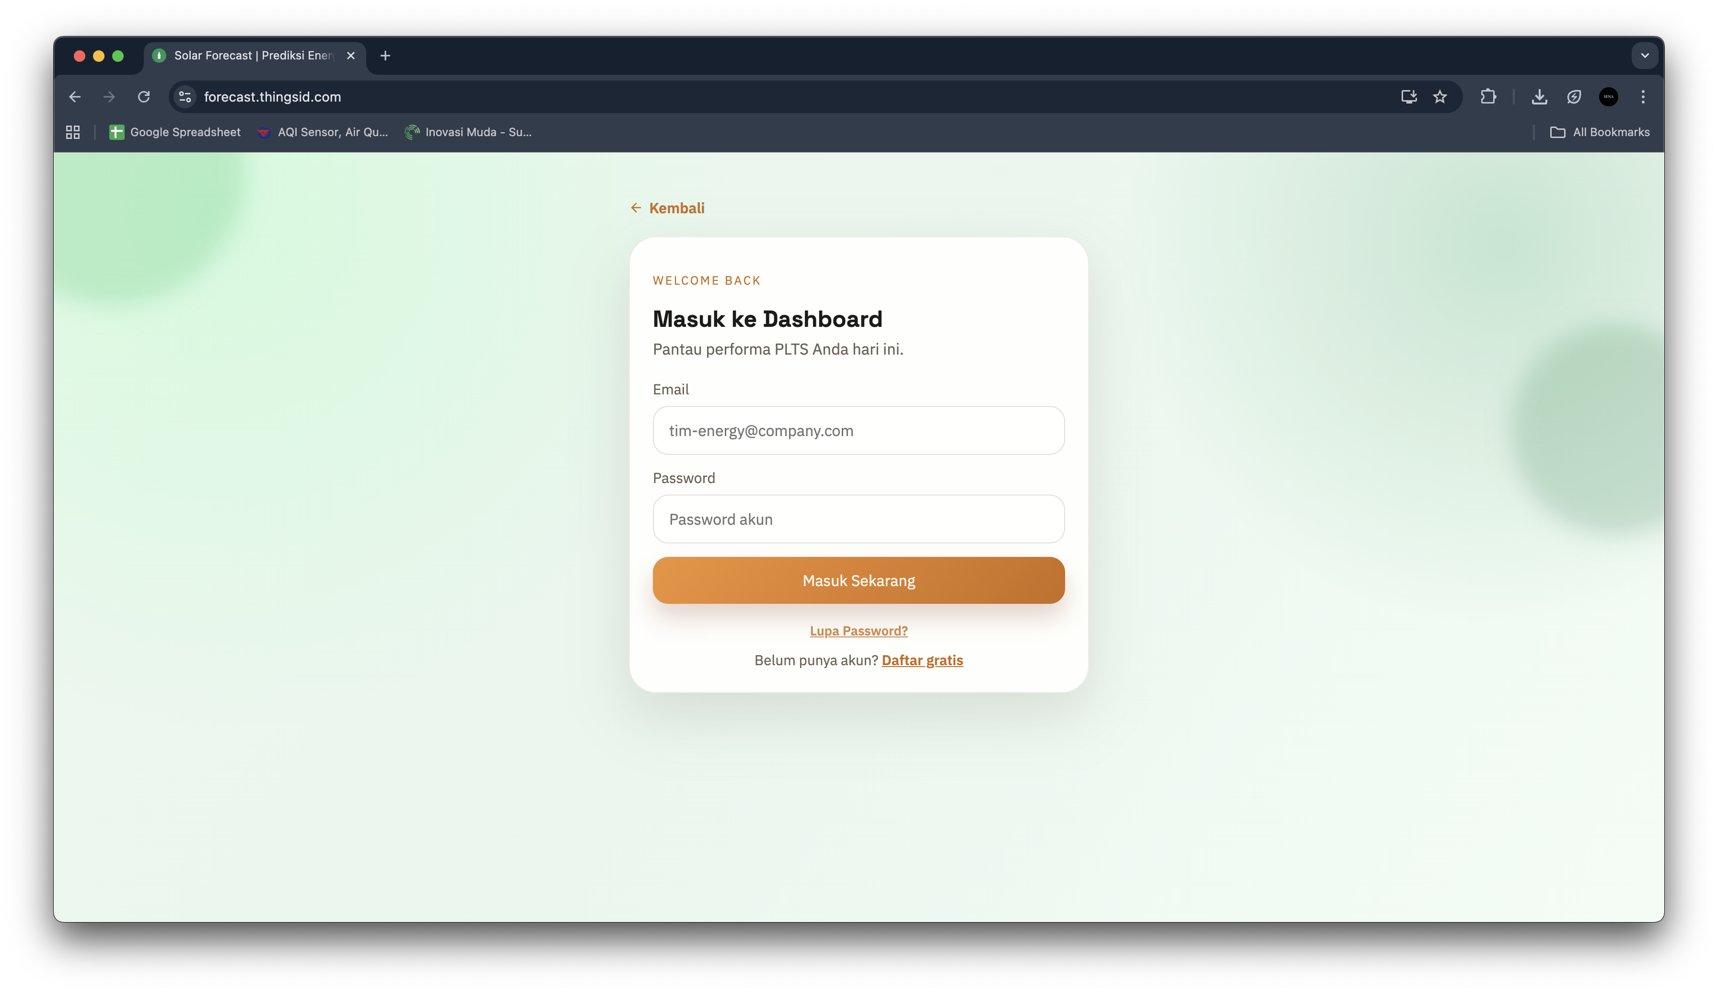Open the Extensions puzzle icon

click(1488, 97)
